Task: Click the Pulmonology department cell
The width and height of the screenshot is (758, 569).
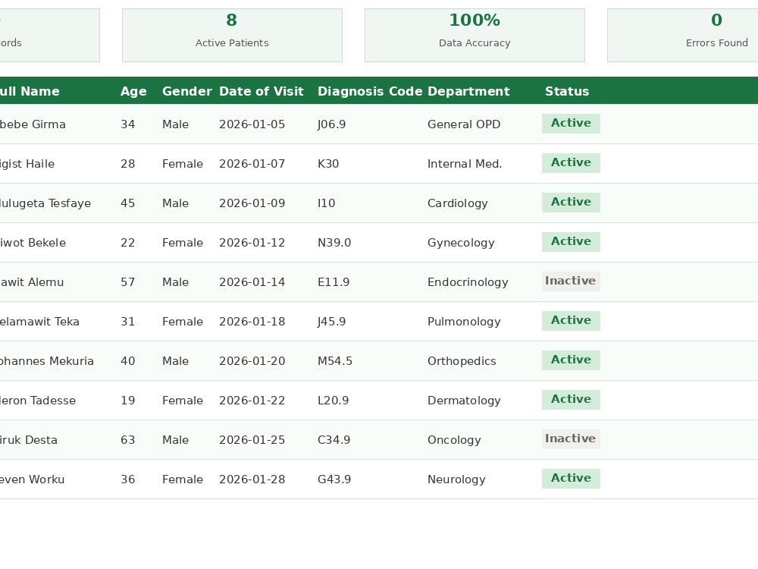Action: coord(464,322)
